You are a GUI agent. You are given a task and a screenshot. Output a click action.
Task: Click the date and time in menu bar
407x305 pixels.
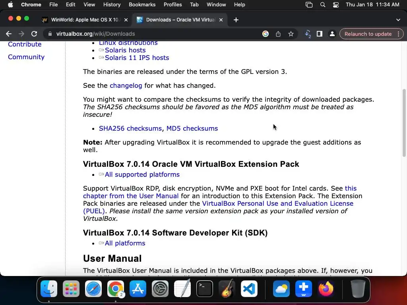click(372, 5)
